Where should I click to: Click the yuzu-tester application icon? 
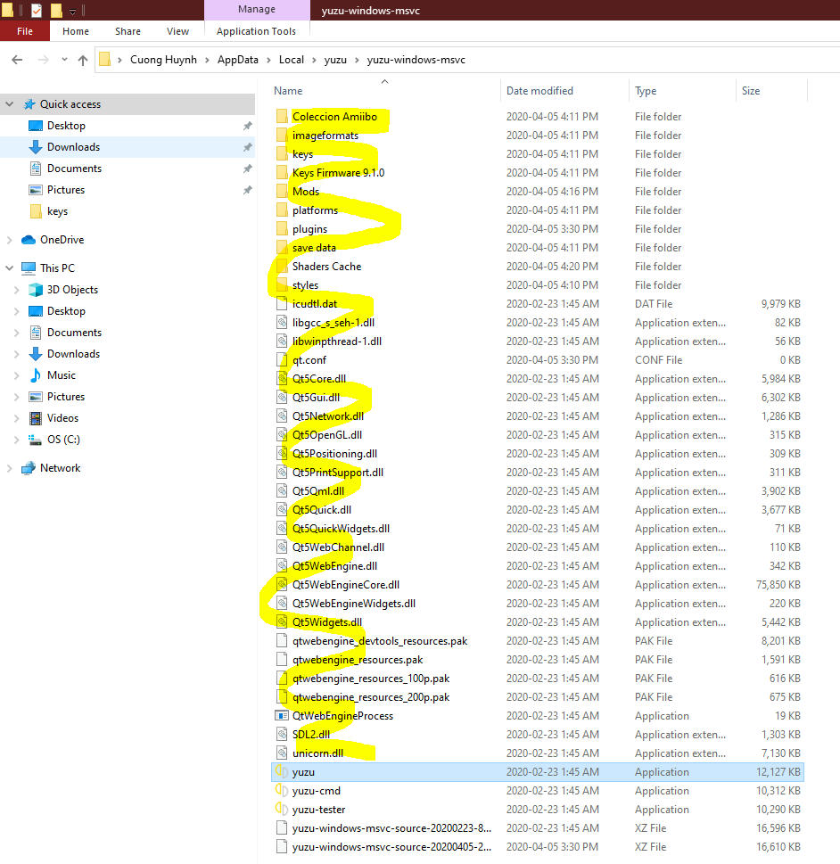pyautogui.click(x=282, y=810)
